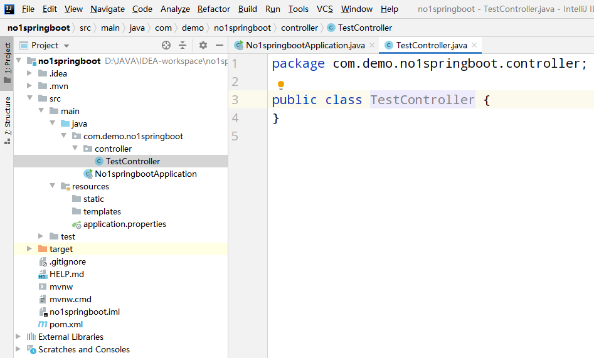The width and height of the screenshot is (594, 358).
Task: Click the no1springboot.iml file icon
Action: (43, 312)
